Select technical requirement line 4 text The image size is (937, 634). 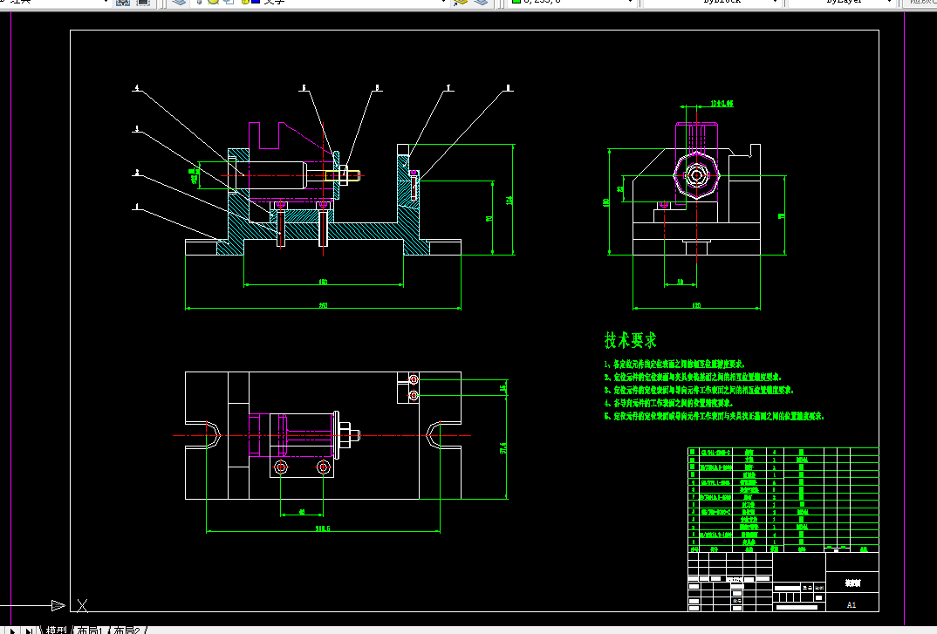point(668,404)
